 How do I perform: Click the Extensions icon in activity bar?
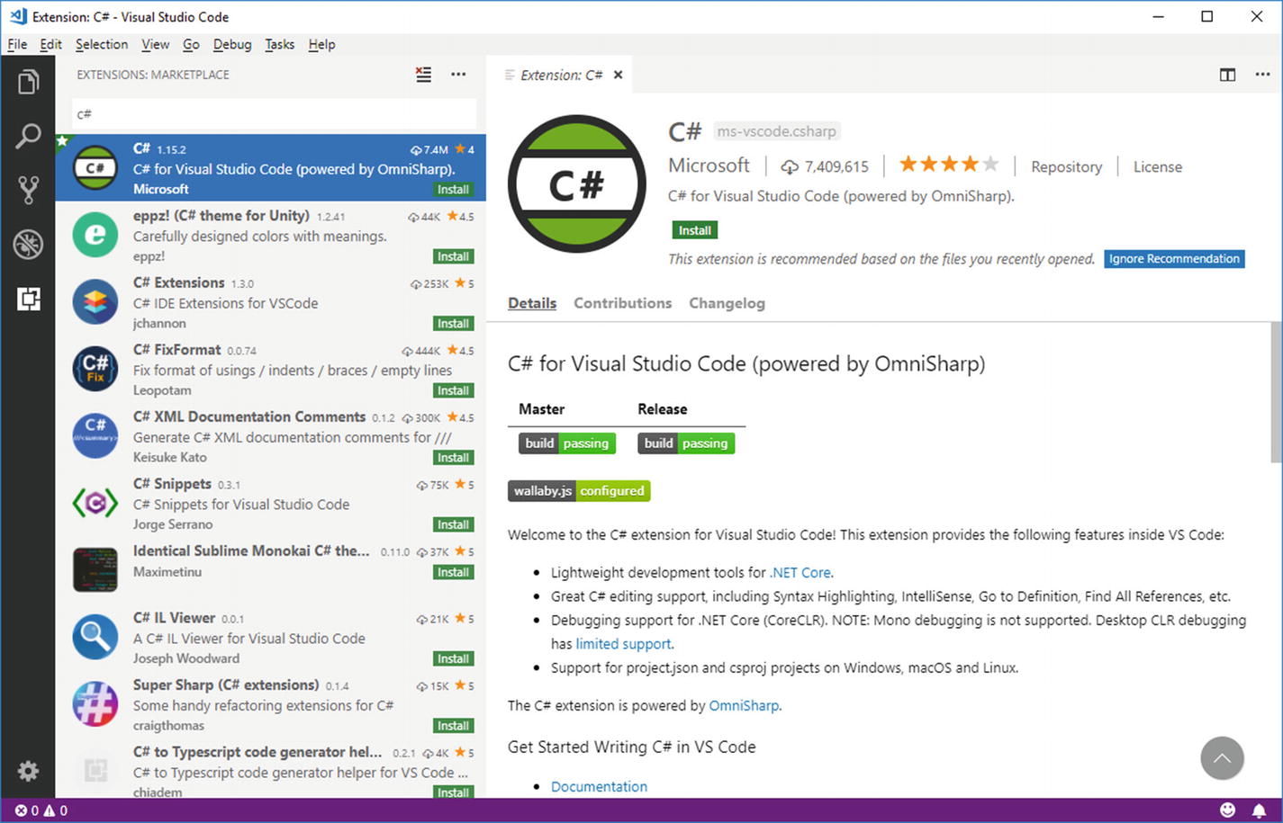(x=28, y=299)
